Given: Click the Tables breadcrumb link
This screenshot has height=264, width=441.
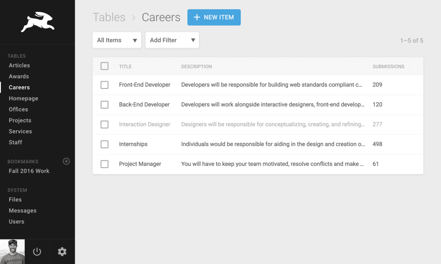Looking at the screenshot, I should [x=109, y=17].
